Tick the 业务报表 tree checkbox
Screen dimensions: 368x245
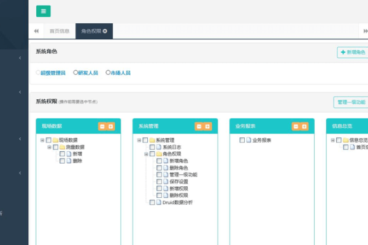(242, 140)
